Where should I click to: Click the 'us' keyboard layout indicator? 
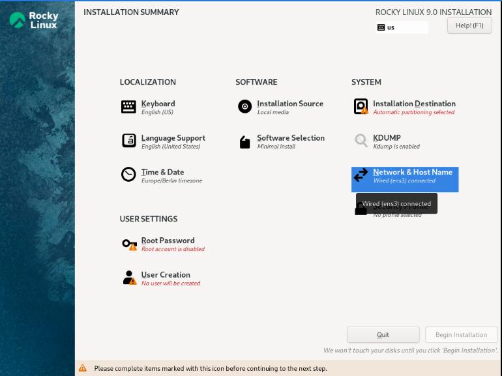coord(402,27)
